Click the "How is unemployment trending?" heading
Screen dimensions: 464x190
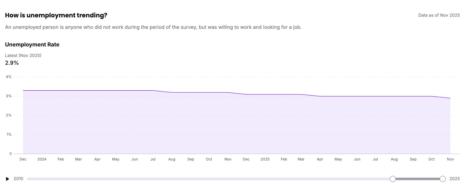click(x=56, y=15)
